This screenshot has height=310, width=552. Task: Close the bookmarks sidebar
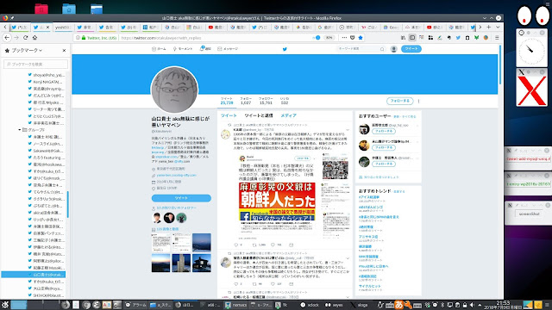(x=64, y=51)
